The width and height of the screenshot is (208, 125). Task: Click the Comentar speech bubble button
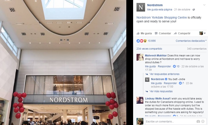click(x=163, y=33)
